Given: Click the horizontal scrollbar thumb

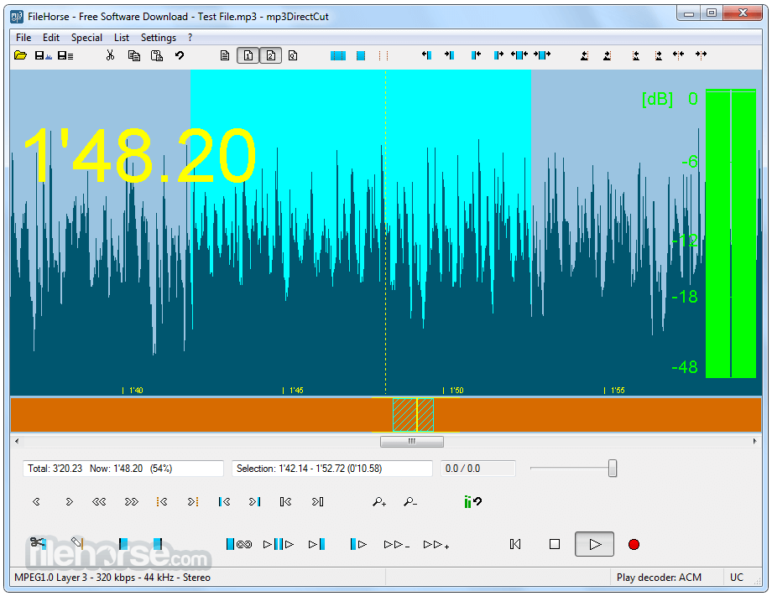Looking at the screenshot, I should click(x=412, y=442).
